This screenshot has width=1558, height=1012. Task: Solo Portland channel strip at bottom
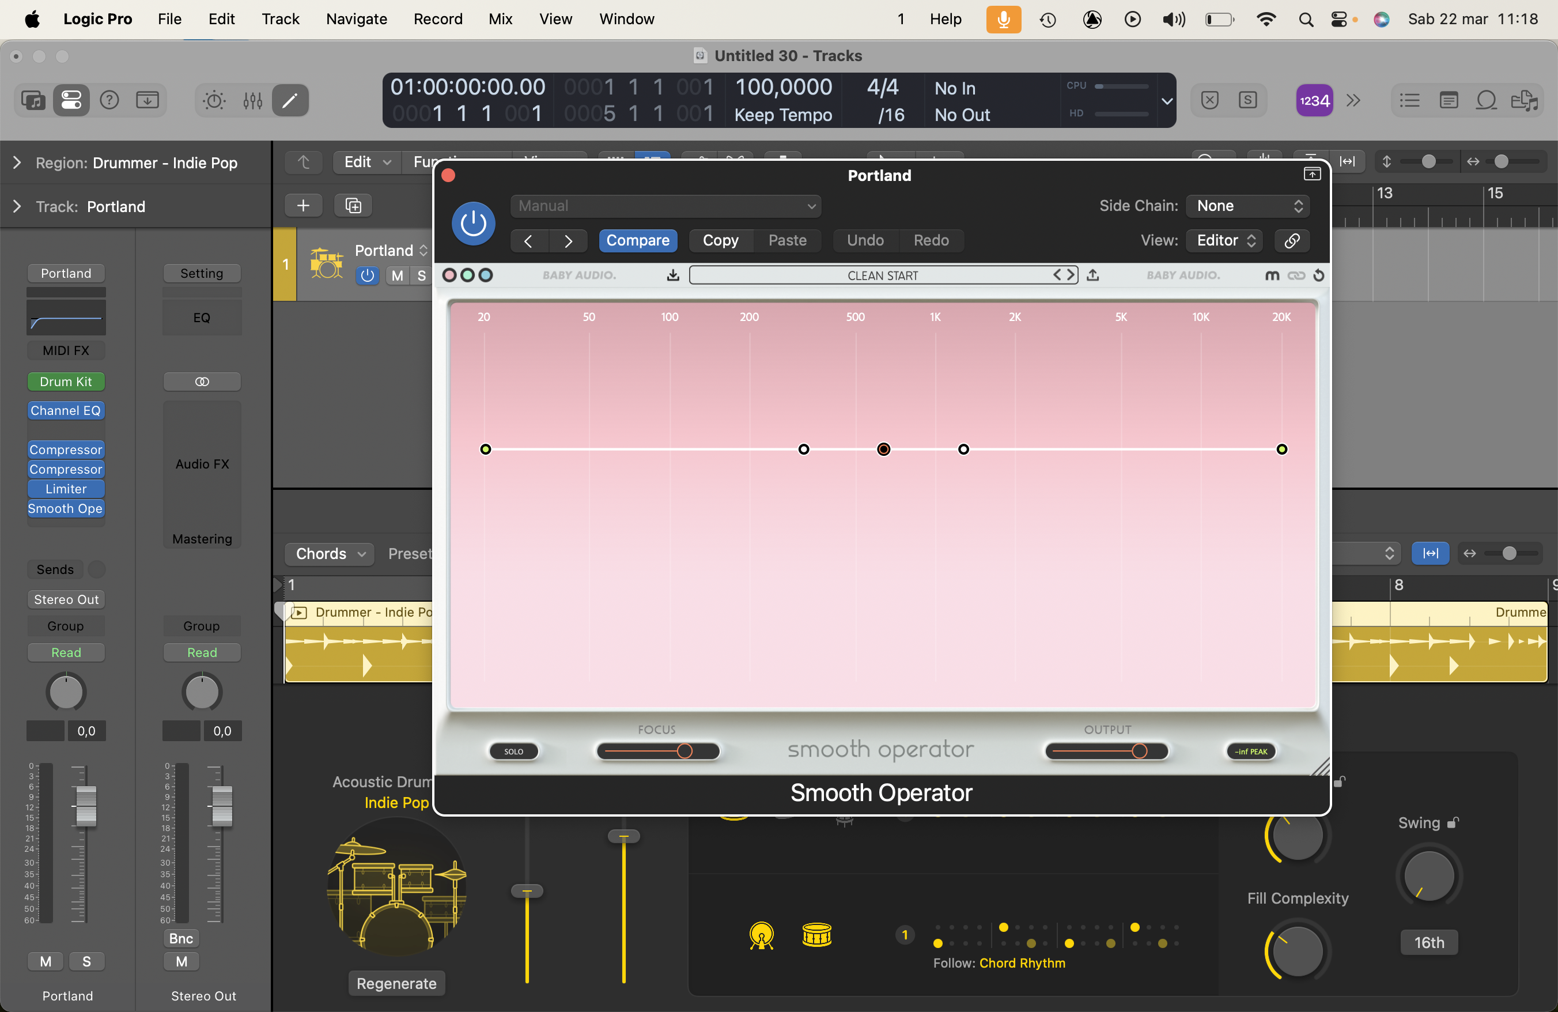click(x=86, y=962)
